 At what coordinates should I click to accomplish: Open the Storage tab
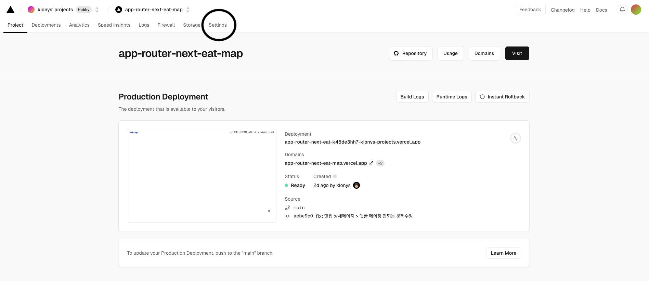click(x=192, y=25)
